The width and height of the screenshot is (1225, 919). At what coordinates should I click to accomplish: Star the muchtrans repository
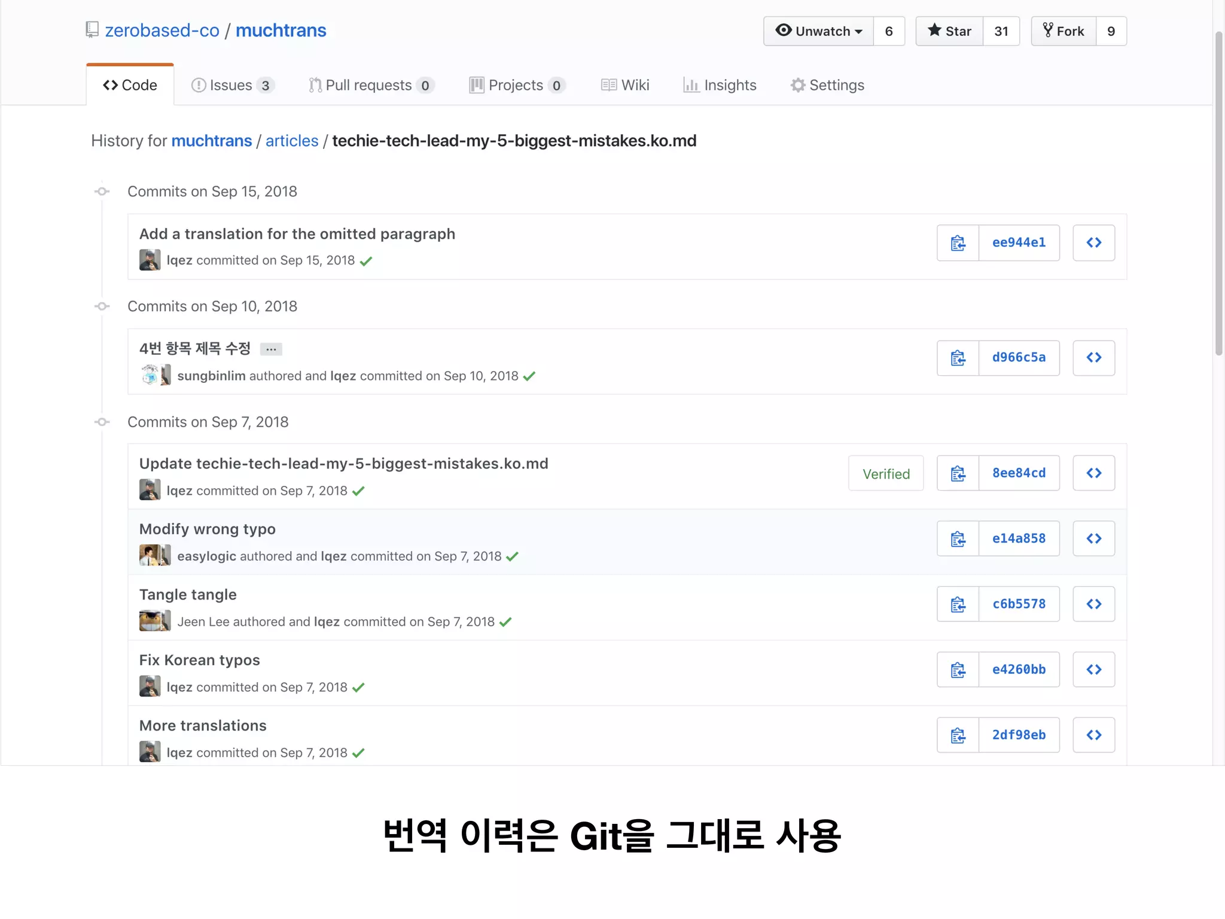[x=949, y=31]
